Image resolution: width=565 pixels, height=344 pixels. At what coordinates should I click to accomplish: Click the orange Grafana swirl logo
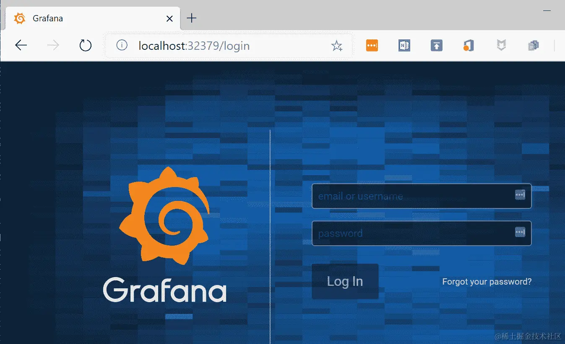[x=164, y=216]
